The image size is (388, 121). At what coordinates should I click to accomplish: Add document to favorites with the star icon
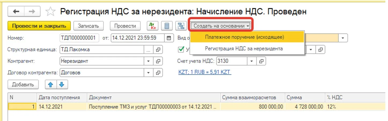click(x=50, y=11)
